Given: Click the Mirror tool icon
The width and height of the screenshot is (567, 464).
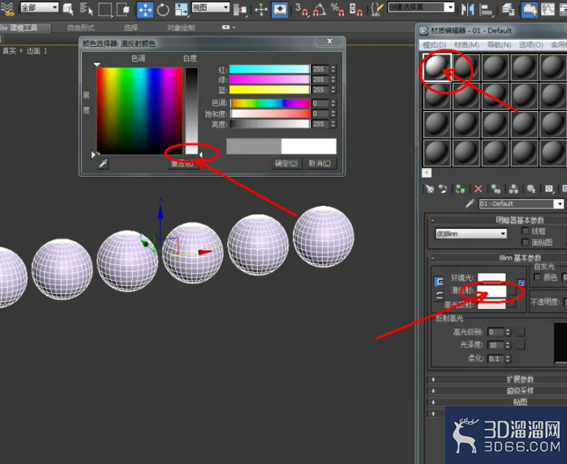Looking at the screenshot, I should (x=467, y=10).
